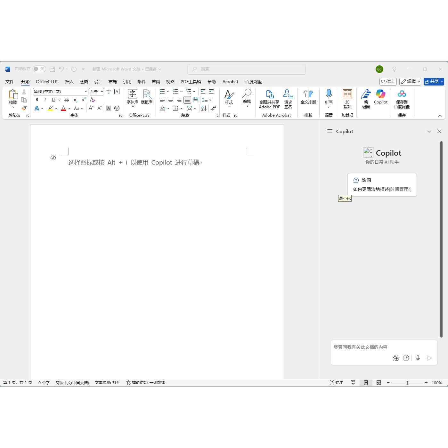Screen dimensions: 448x448
Task: Toggle superscript formatting
Action: 84,100
